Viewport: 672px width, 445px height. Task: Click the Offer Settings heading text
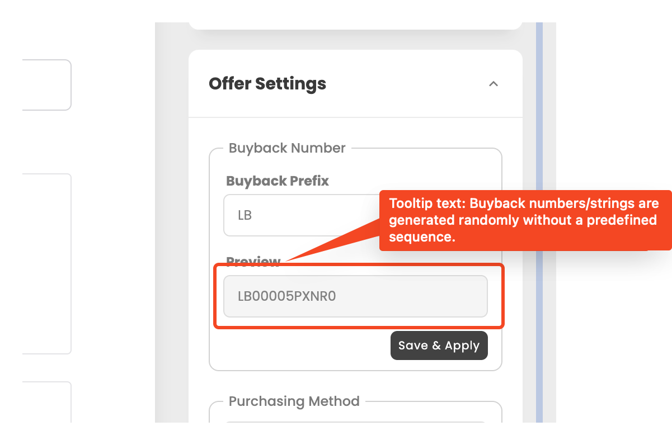click(x=267, y=84)
